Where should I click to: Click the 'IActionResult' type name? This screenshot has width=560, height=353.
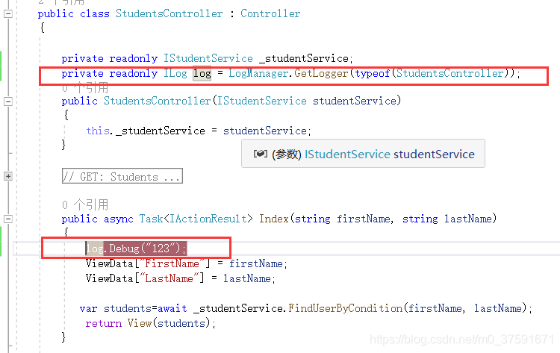208,219
